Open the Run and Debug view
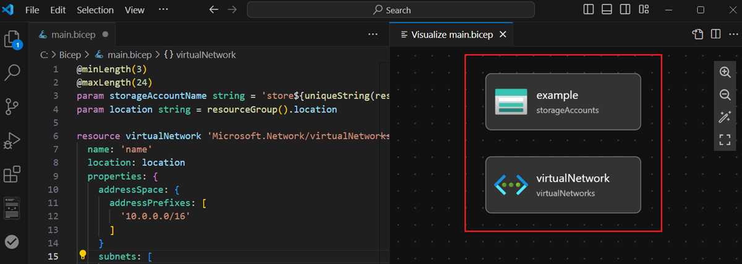This screenshot has height=264, width=742. coord(12,141)
